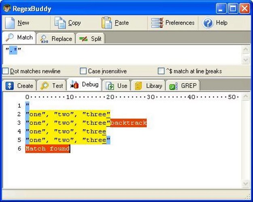
Task: Open the Library tab
Action: coord(148,86)
